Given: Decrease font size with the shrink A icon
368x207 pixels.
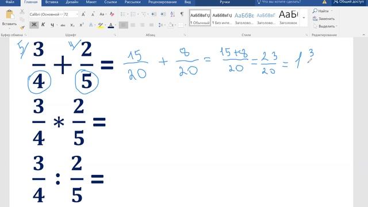Looking at the screenshot, I should pyautogui.click(x=93, y=14).
